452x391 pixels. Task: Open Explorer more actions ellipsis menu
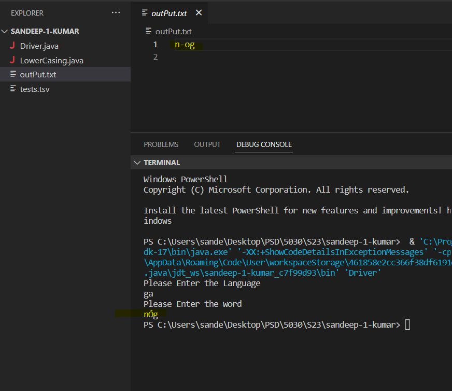(x=116, y=12)
